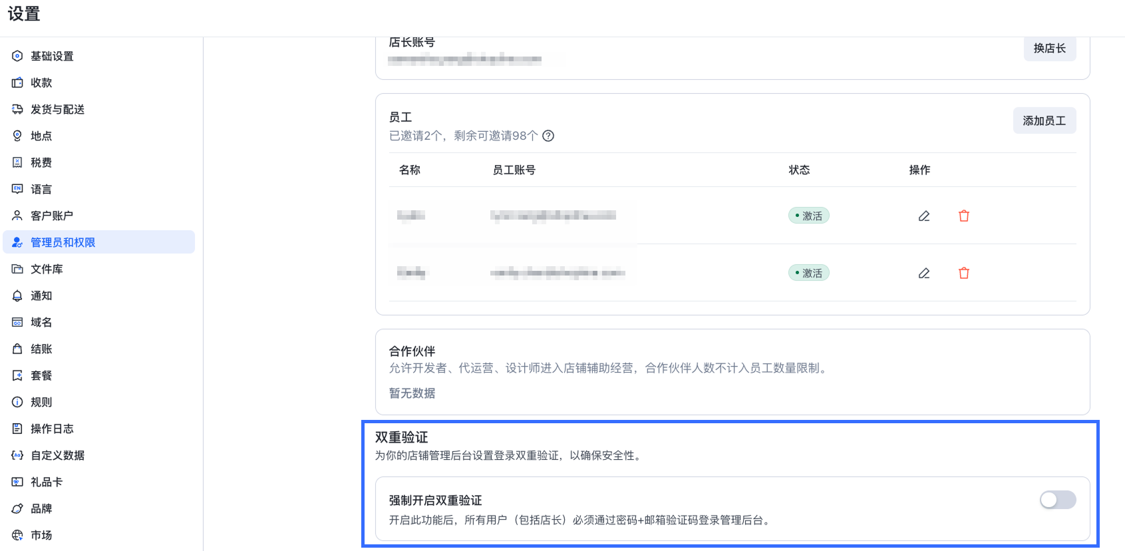Click the 店长账号 label
The image size is (1125, 551).
[x=412, y=42]
